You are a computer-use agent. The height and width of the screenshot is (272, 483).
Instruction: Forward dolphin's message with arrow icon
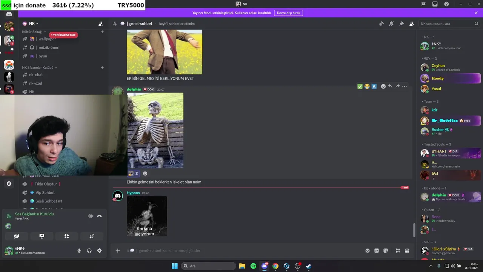tap(397, 87)
